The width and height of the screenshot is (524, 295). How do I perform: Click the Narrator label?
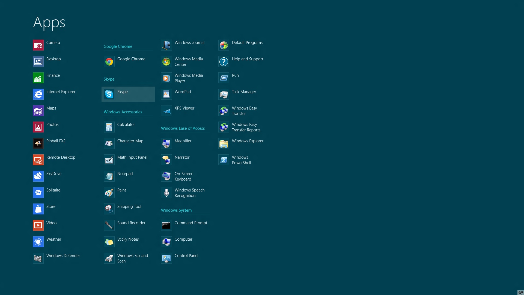point(182,157)
